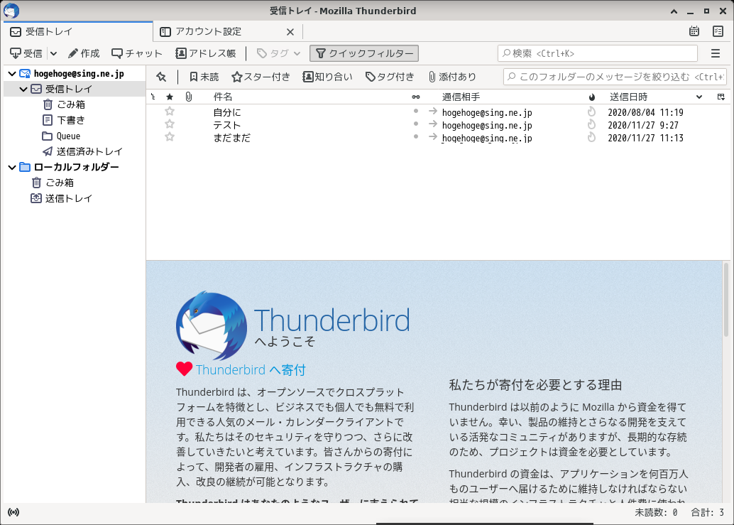This screenshot has width=734, height=525.
Task: Open the ごみ箱 folder under 受信トレイ
Action: point(71,104)
